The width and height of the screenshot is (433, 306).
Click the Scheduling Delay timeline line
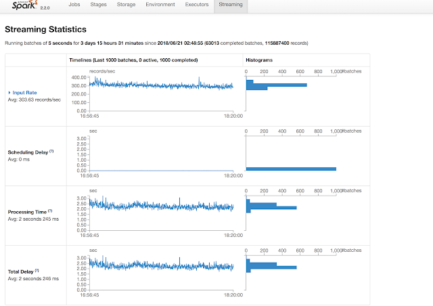pyautogui.click(x=161, y=171)
